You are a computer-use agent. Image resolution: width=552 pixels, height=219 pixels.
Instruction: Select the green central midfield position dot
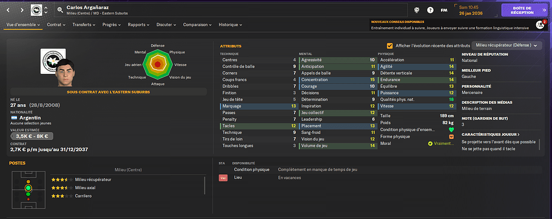coord(28,188)
